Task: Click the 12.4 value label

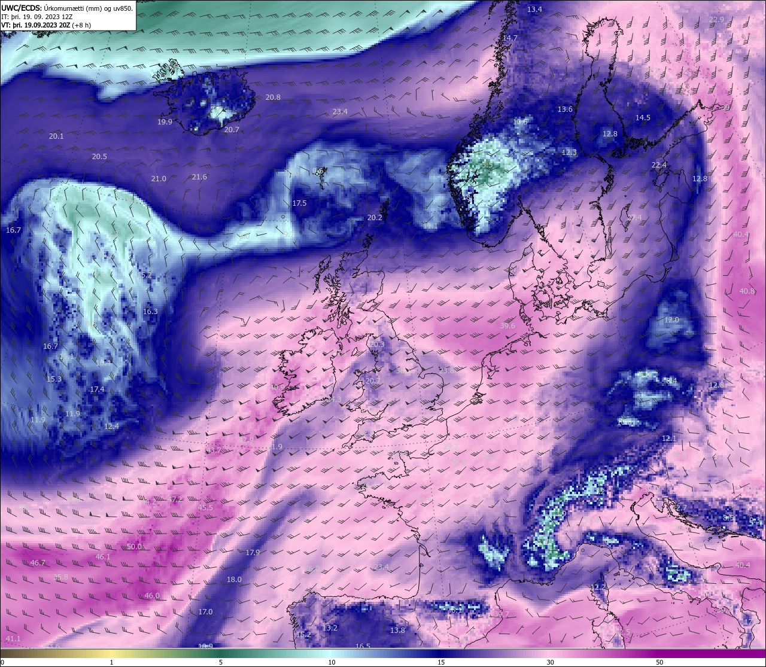Action: 111,427
